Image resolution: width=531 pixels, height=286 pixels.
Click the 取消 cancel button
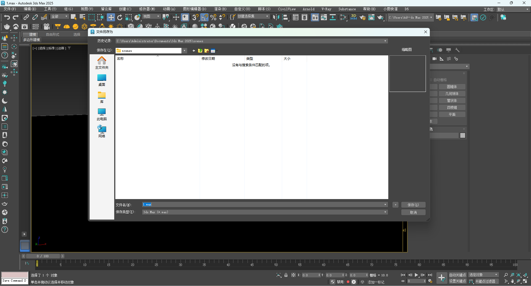click(413, 212)
